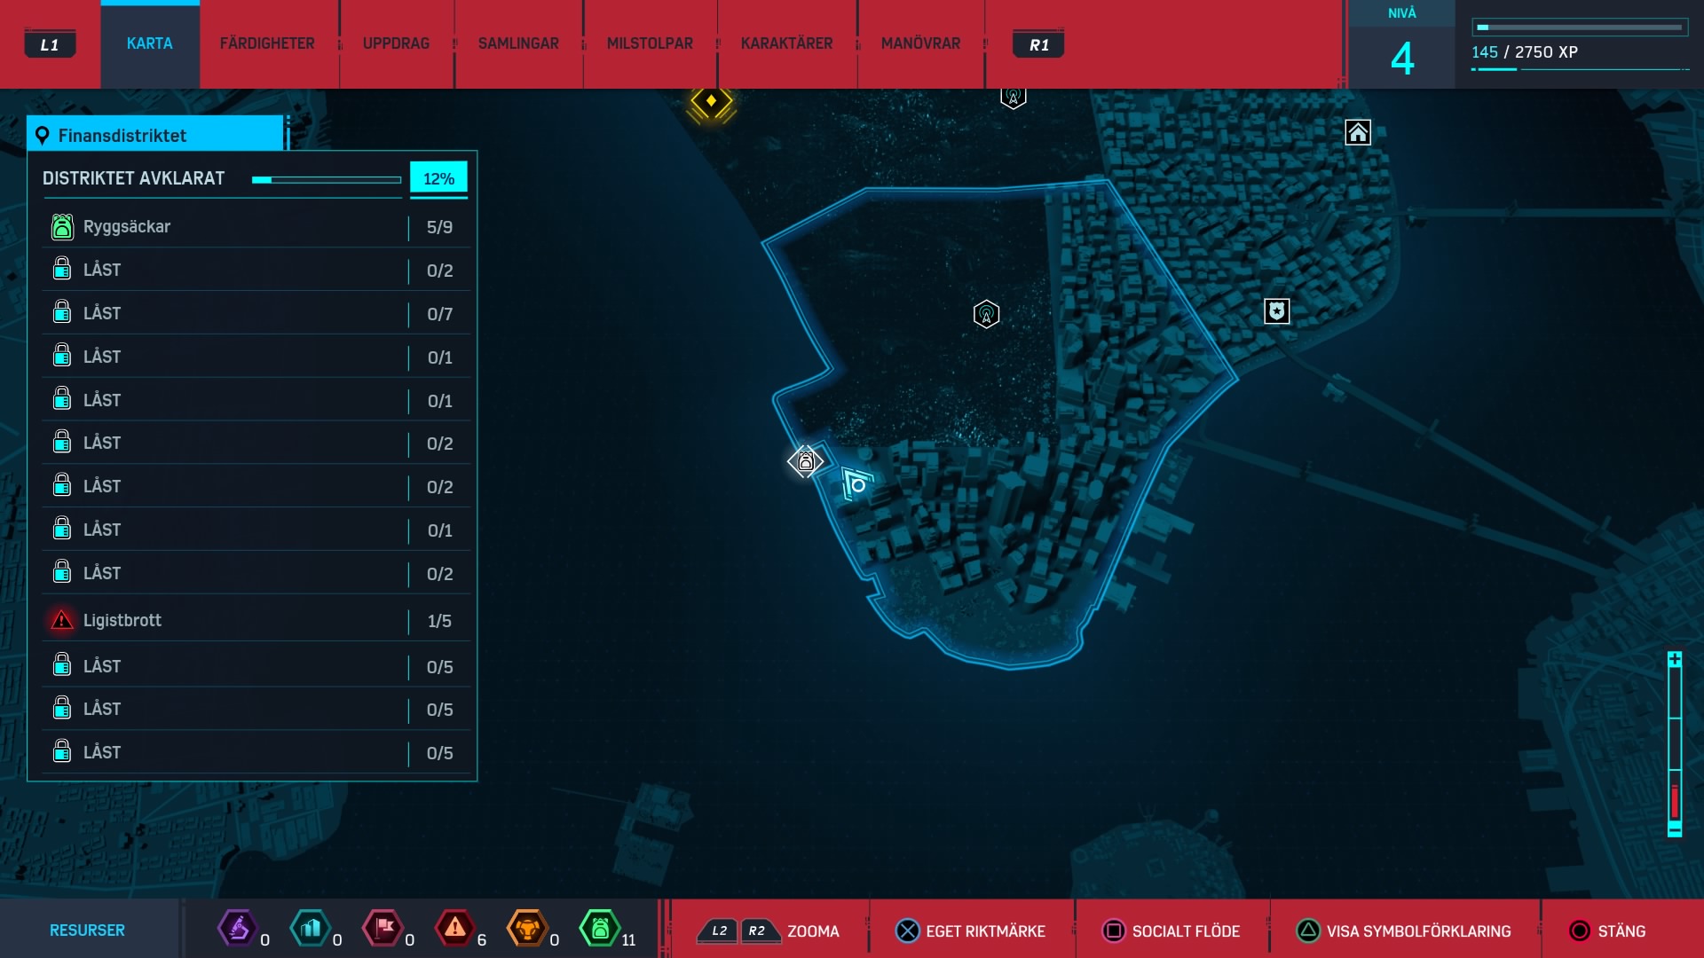The width and height of the screenshot is (1704, 958).
Task: Click the lock icon in the 0/7 row
Action: (62, 312)
